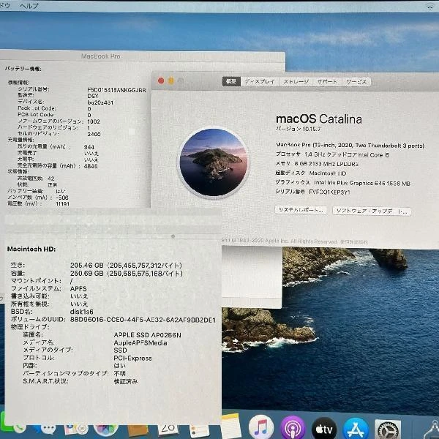The height and width of the screenshot is (439, 439).
Task: Open the ヘルプ menu
Action: (29, 6)
